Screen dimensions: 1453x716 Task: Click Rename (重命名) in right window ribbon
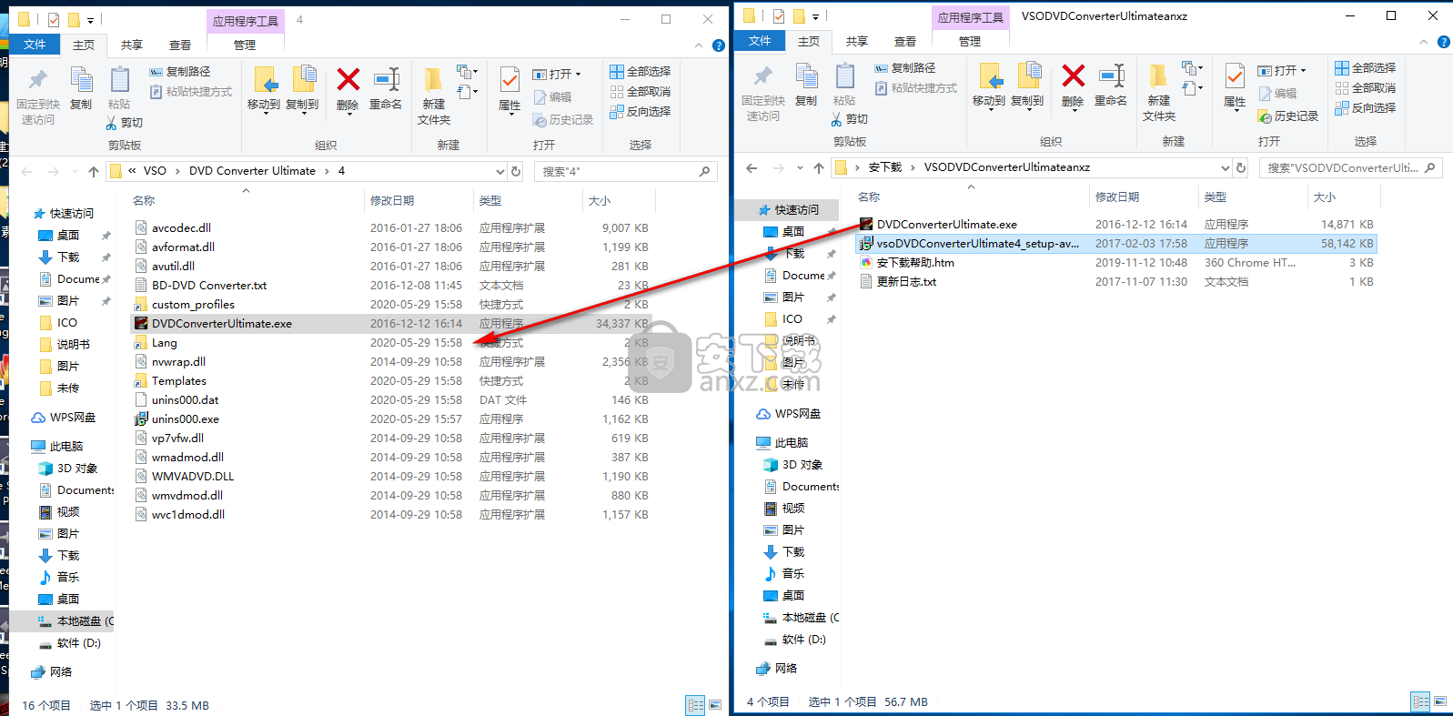click(x=1111, y=86)
